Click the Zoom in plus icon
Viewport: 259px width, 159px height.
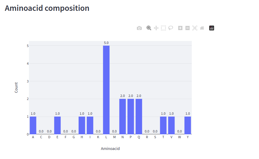(x=180, y=28)
